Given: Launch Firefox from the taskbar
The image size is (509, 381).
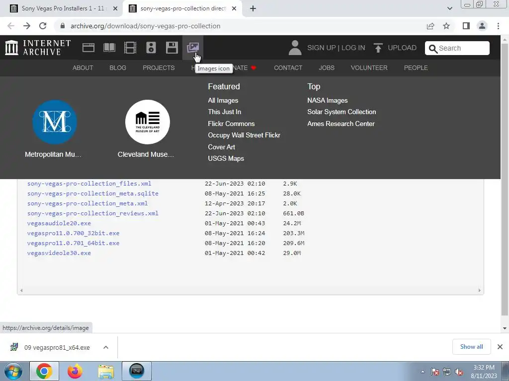Looking at the screenshot, I should tap(75, 371).
